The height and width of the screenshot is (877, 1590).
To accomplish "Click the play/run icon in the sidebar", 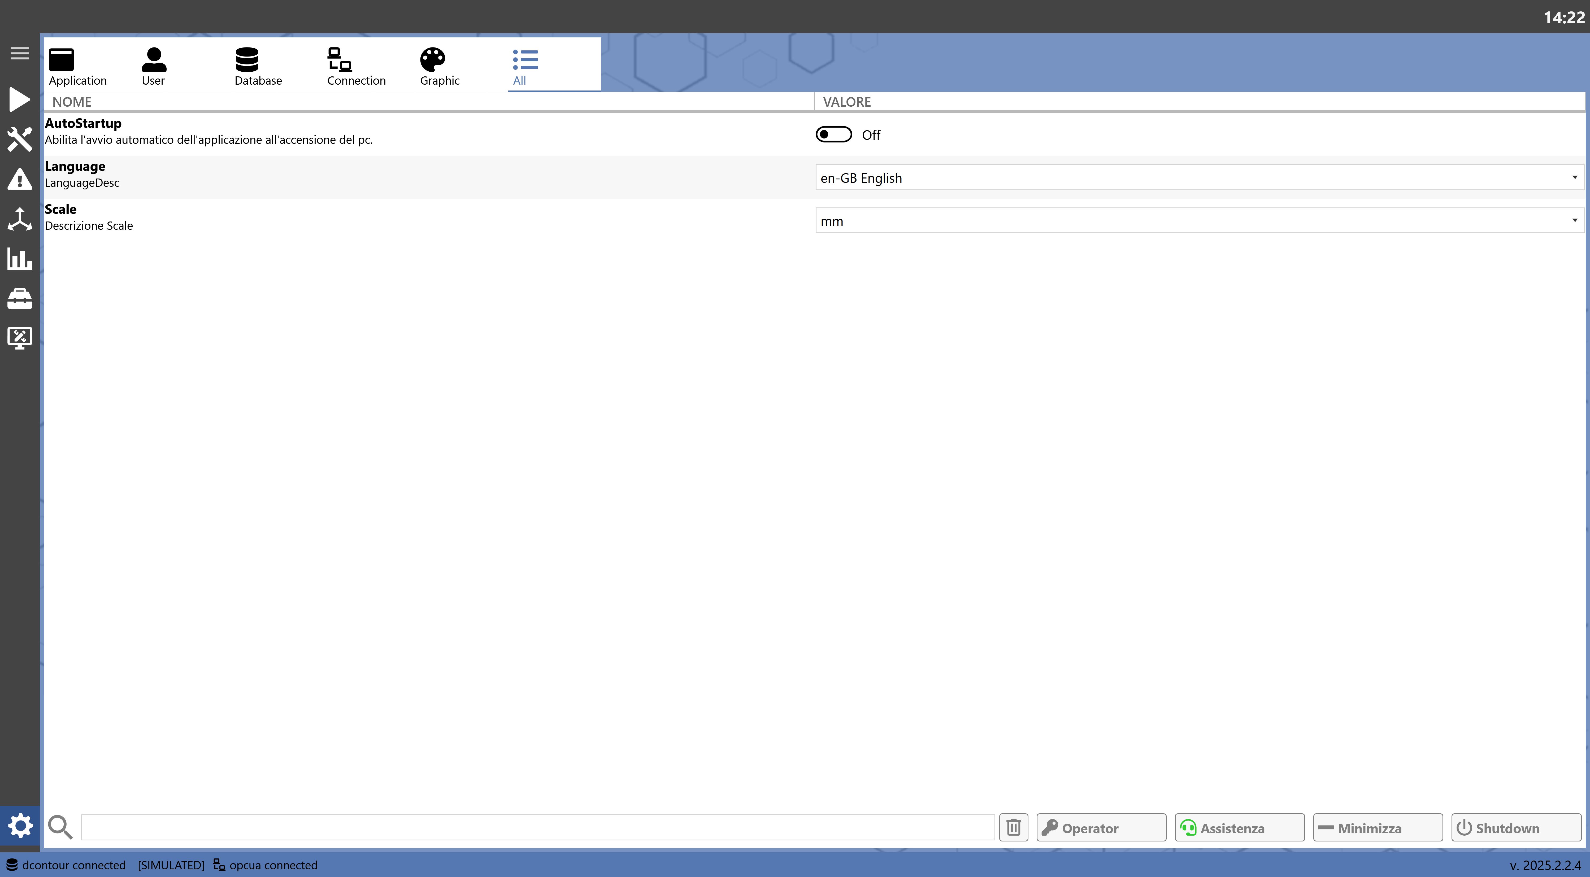I will tap(20, 99).
